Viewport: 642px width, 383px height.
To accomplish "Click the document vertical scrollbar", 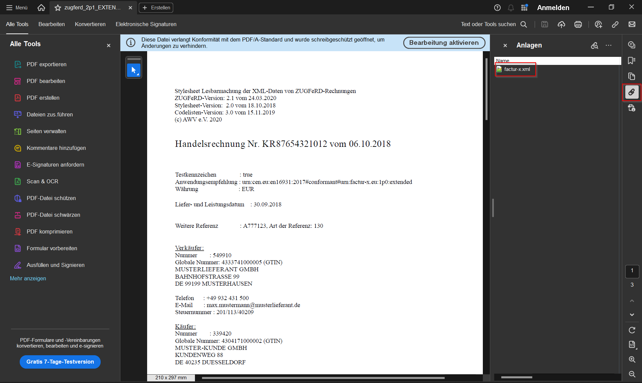I will coord(487,89).
